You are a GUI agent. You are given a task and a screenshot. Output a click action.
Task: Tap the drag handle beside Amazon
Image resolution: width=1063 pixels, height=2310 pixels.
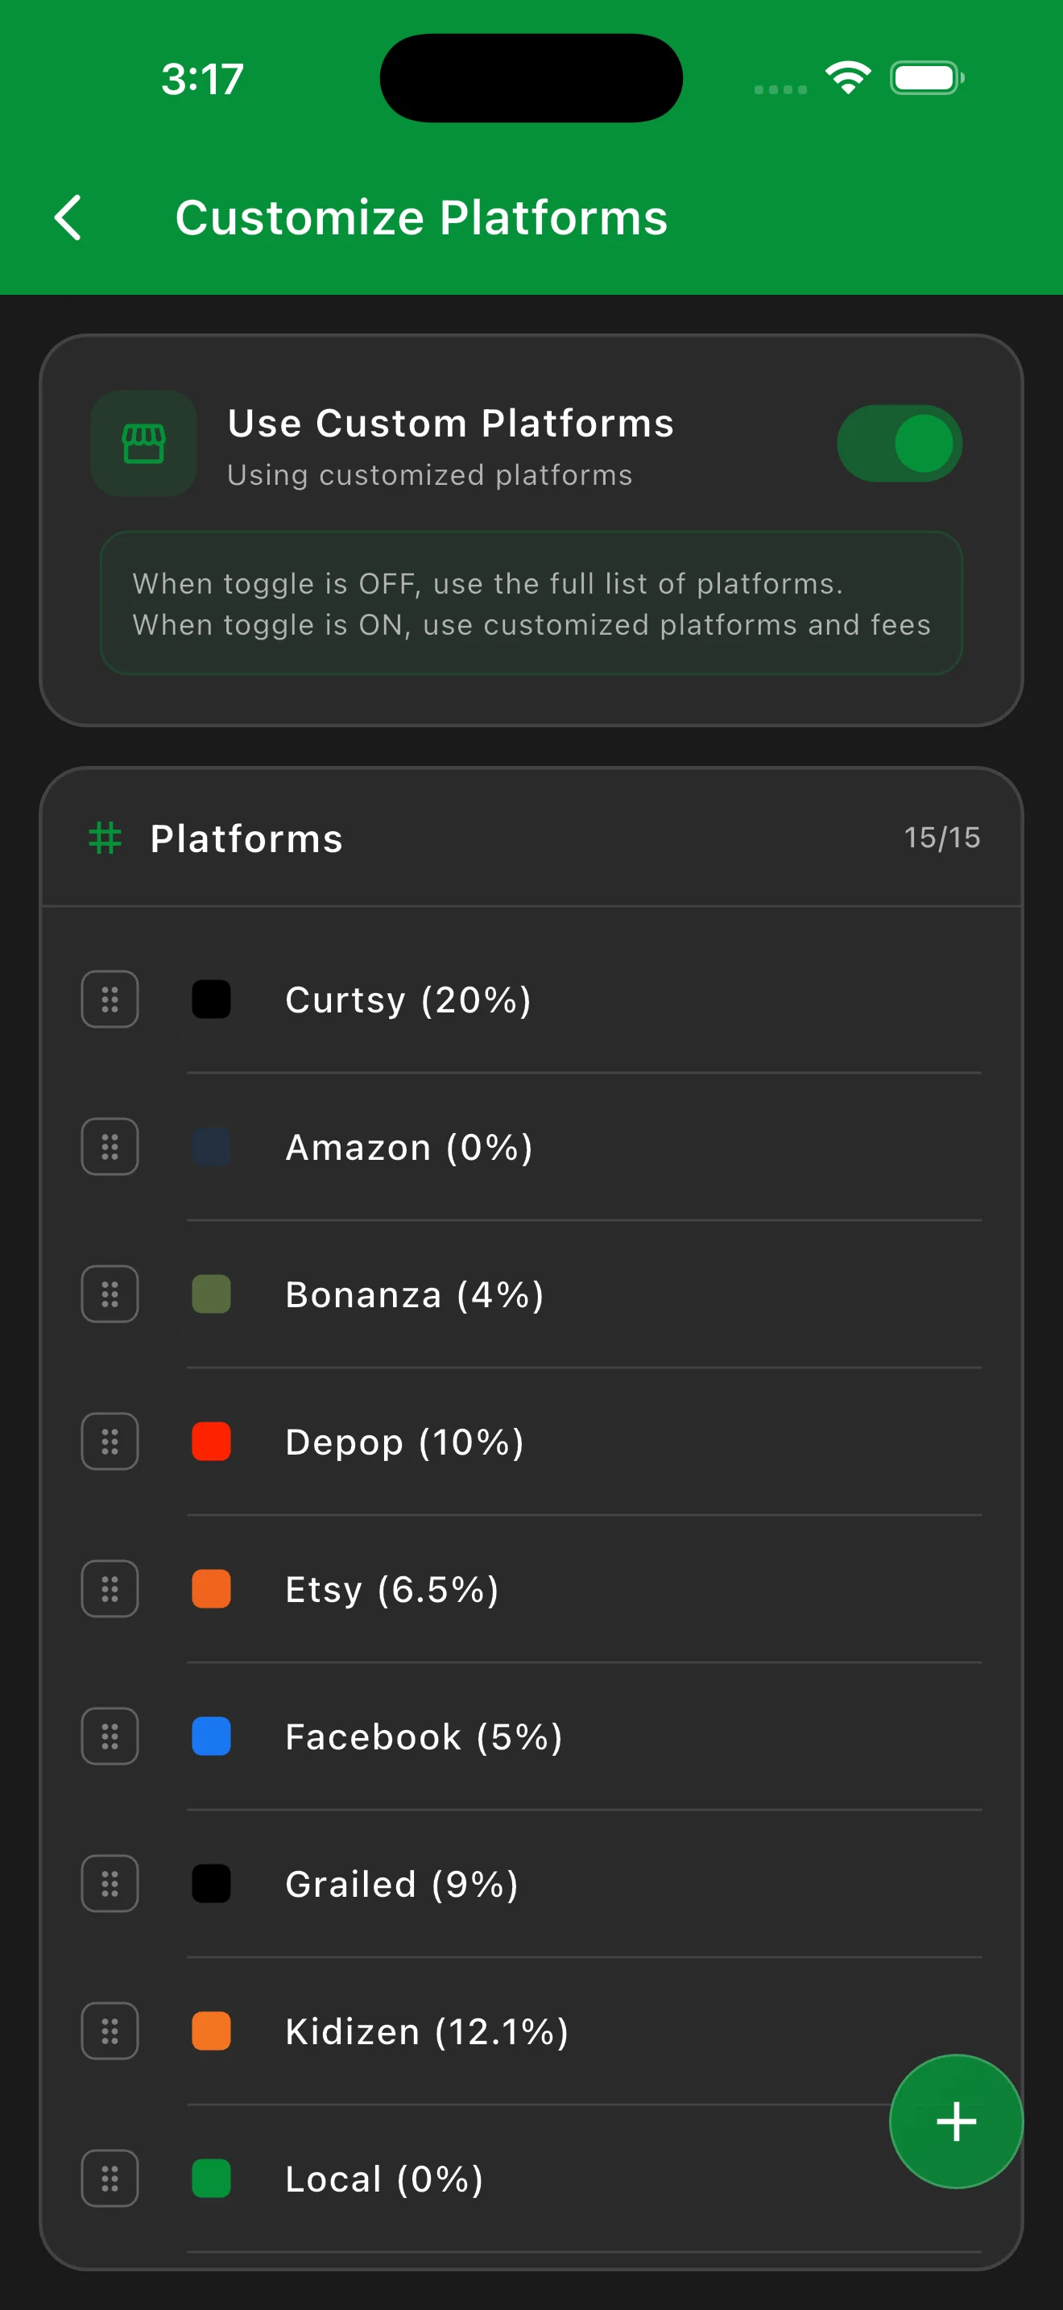point(110,1146)
